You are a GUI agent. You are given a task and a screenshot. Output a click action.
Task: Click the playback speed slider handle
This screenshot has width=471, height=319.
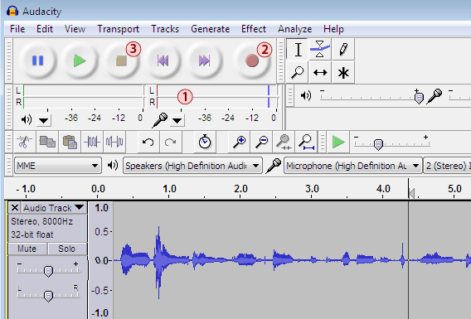pyautogui.click(x=378, y=144)
